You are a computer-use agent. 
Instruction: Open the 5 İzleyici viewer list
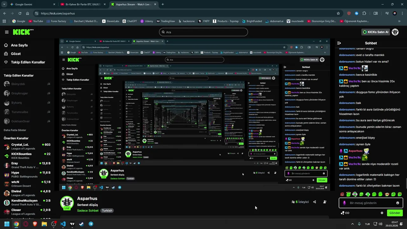coord(300,202)
